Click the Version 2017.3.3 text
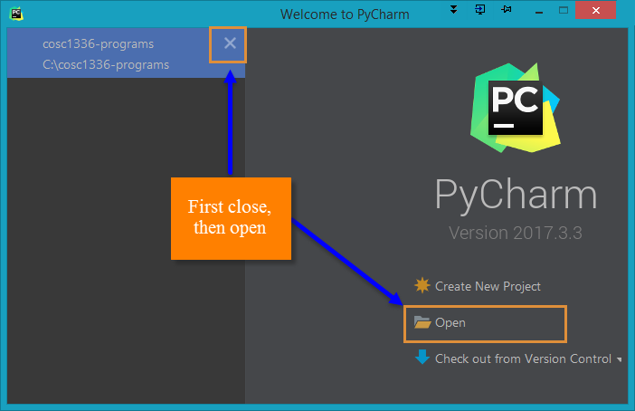Viewport: 635px width, 411px height. pos(515,234)
